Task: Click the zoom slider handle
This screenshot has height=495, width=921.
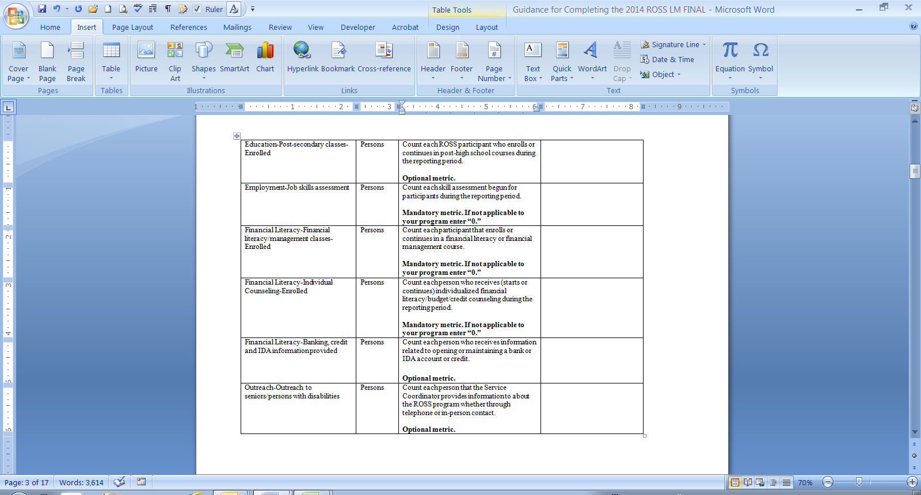Action: (x=859, y=482)
